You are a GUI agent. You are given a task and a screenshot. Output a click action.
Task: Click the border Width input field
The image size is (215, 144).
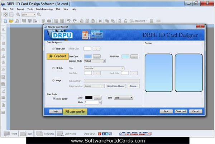click(92, 102)
